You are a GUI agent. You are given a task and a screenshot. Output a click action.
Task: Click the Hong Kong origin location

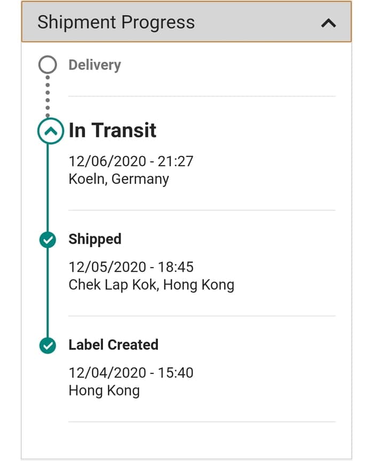[x=104, y=390]
